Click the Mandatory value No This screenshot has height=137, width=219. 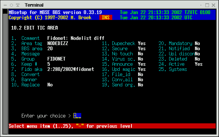click(x=197, y=44)
